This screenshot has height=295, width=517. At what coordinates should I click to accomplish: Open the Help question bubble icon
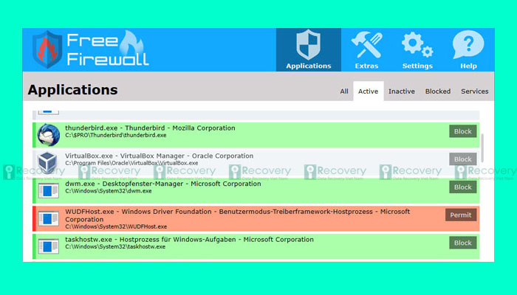coord(468,45)
